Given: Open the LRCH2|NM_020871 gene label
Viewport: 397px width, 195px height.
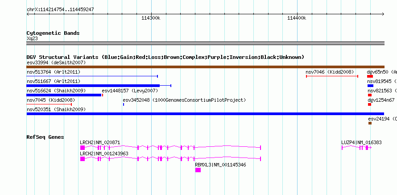Looking at the screenshot, I should (100, 143).
